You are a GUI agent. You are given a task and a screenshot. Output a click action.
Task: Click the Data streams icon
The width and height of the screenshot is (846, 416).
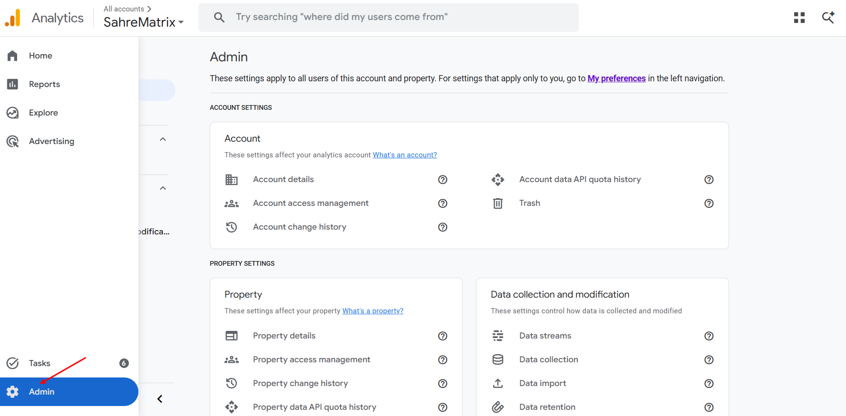click(x=498, y=336)
